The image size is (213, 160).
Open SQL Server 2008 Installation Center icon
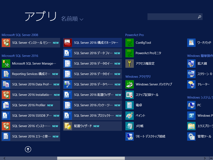pyautogui.click(x=6, y=43)
